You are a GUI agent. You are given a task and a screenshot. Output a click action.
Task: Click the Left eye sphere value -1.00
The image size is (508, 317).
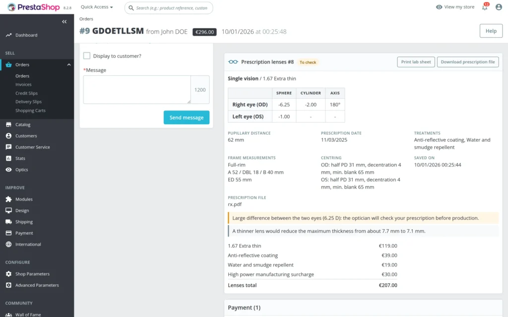(x=284, y=117)
